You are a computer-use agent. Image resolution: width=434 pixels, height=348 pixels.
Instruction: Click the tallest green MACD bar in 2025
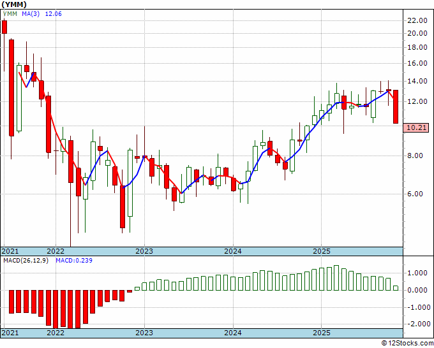[x=336, y=278]
